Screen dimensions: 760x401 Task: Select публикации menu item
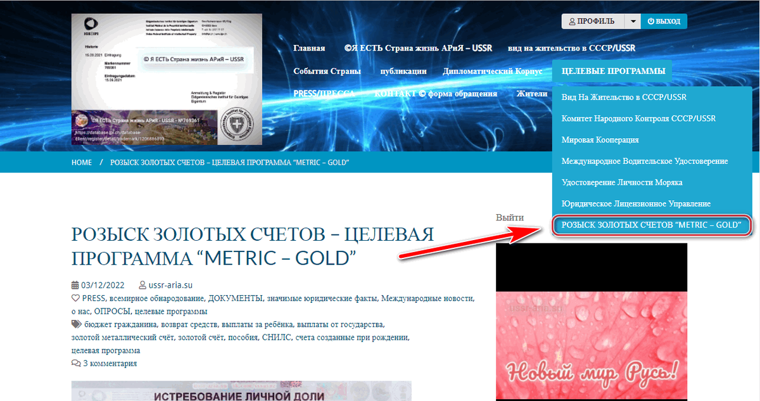[403, 71]
